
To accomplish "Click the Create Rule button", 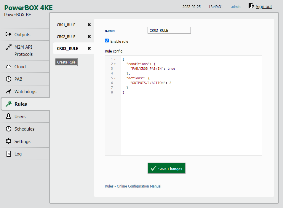I will click(x=66, y=62).
